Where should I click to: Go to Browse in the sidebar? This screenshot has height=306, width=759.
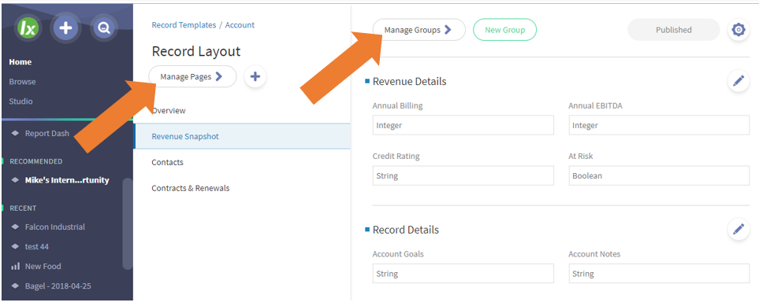click(22, 82)
